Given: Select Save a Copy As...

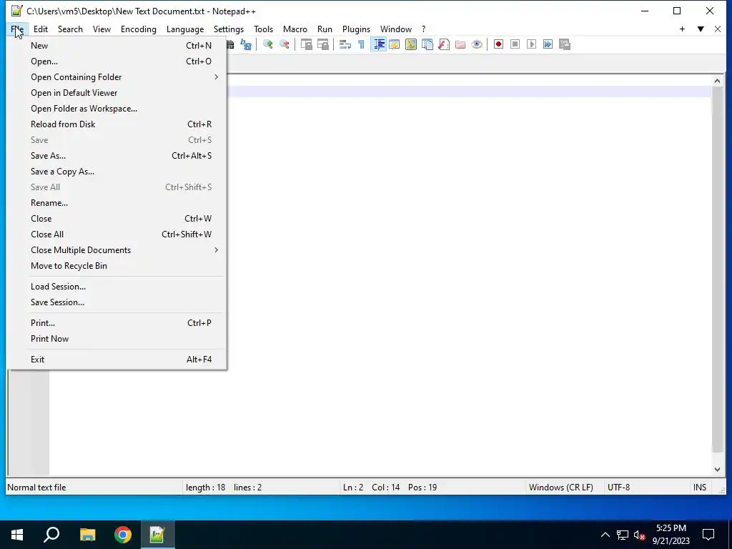Looking at the screenshot, I should pos(117,172).
